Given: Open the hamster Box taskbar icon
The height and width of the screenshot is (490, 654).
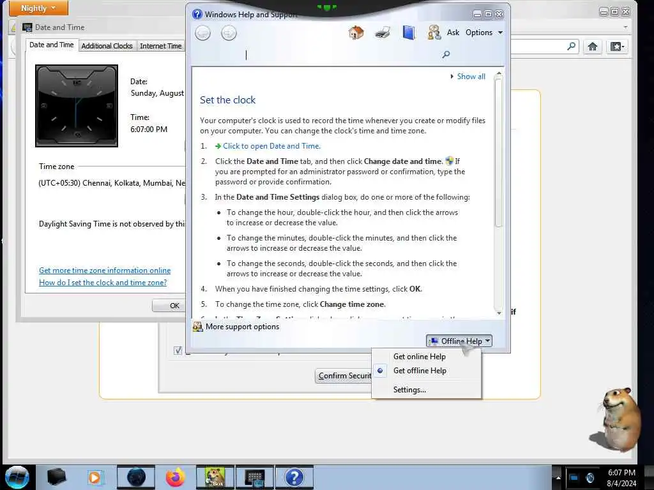Looking at the screenshot, I should click(215, 477).
